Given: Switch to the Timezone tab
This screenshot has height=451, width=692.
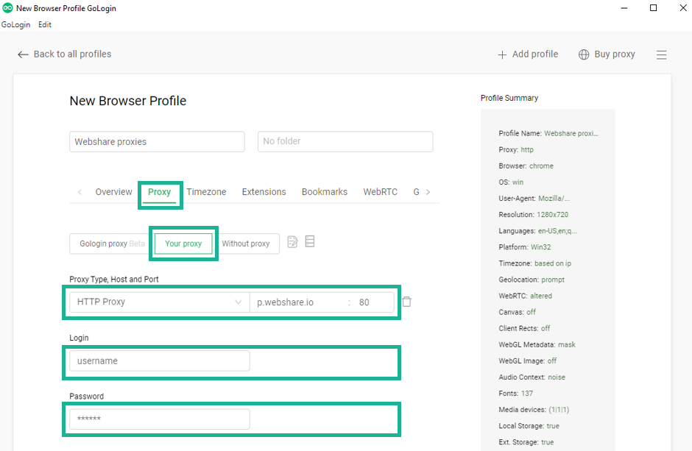Looking at the screenshot, I should 206,191.
